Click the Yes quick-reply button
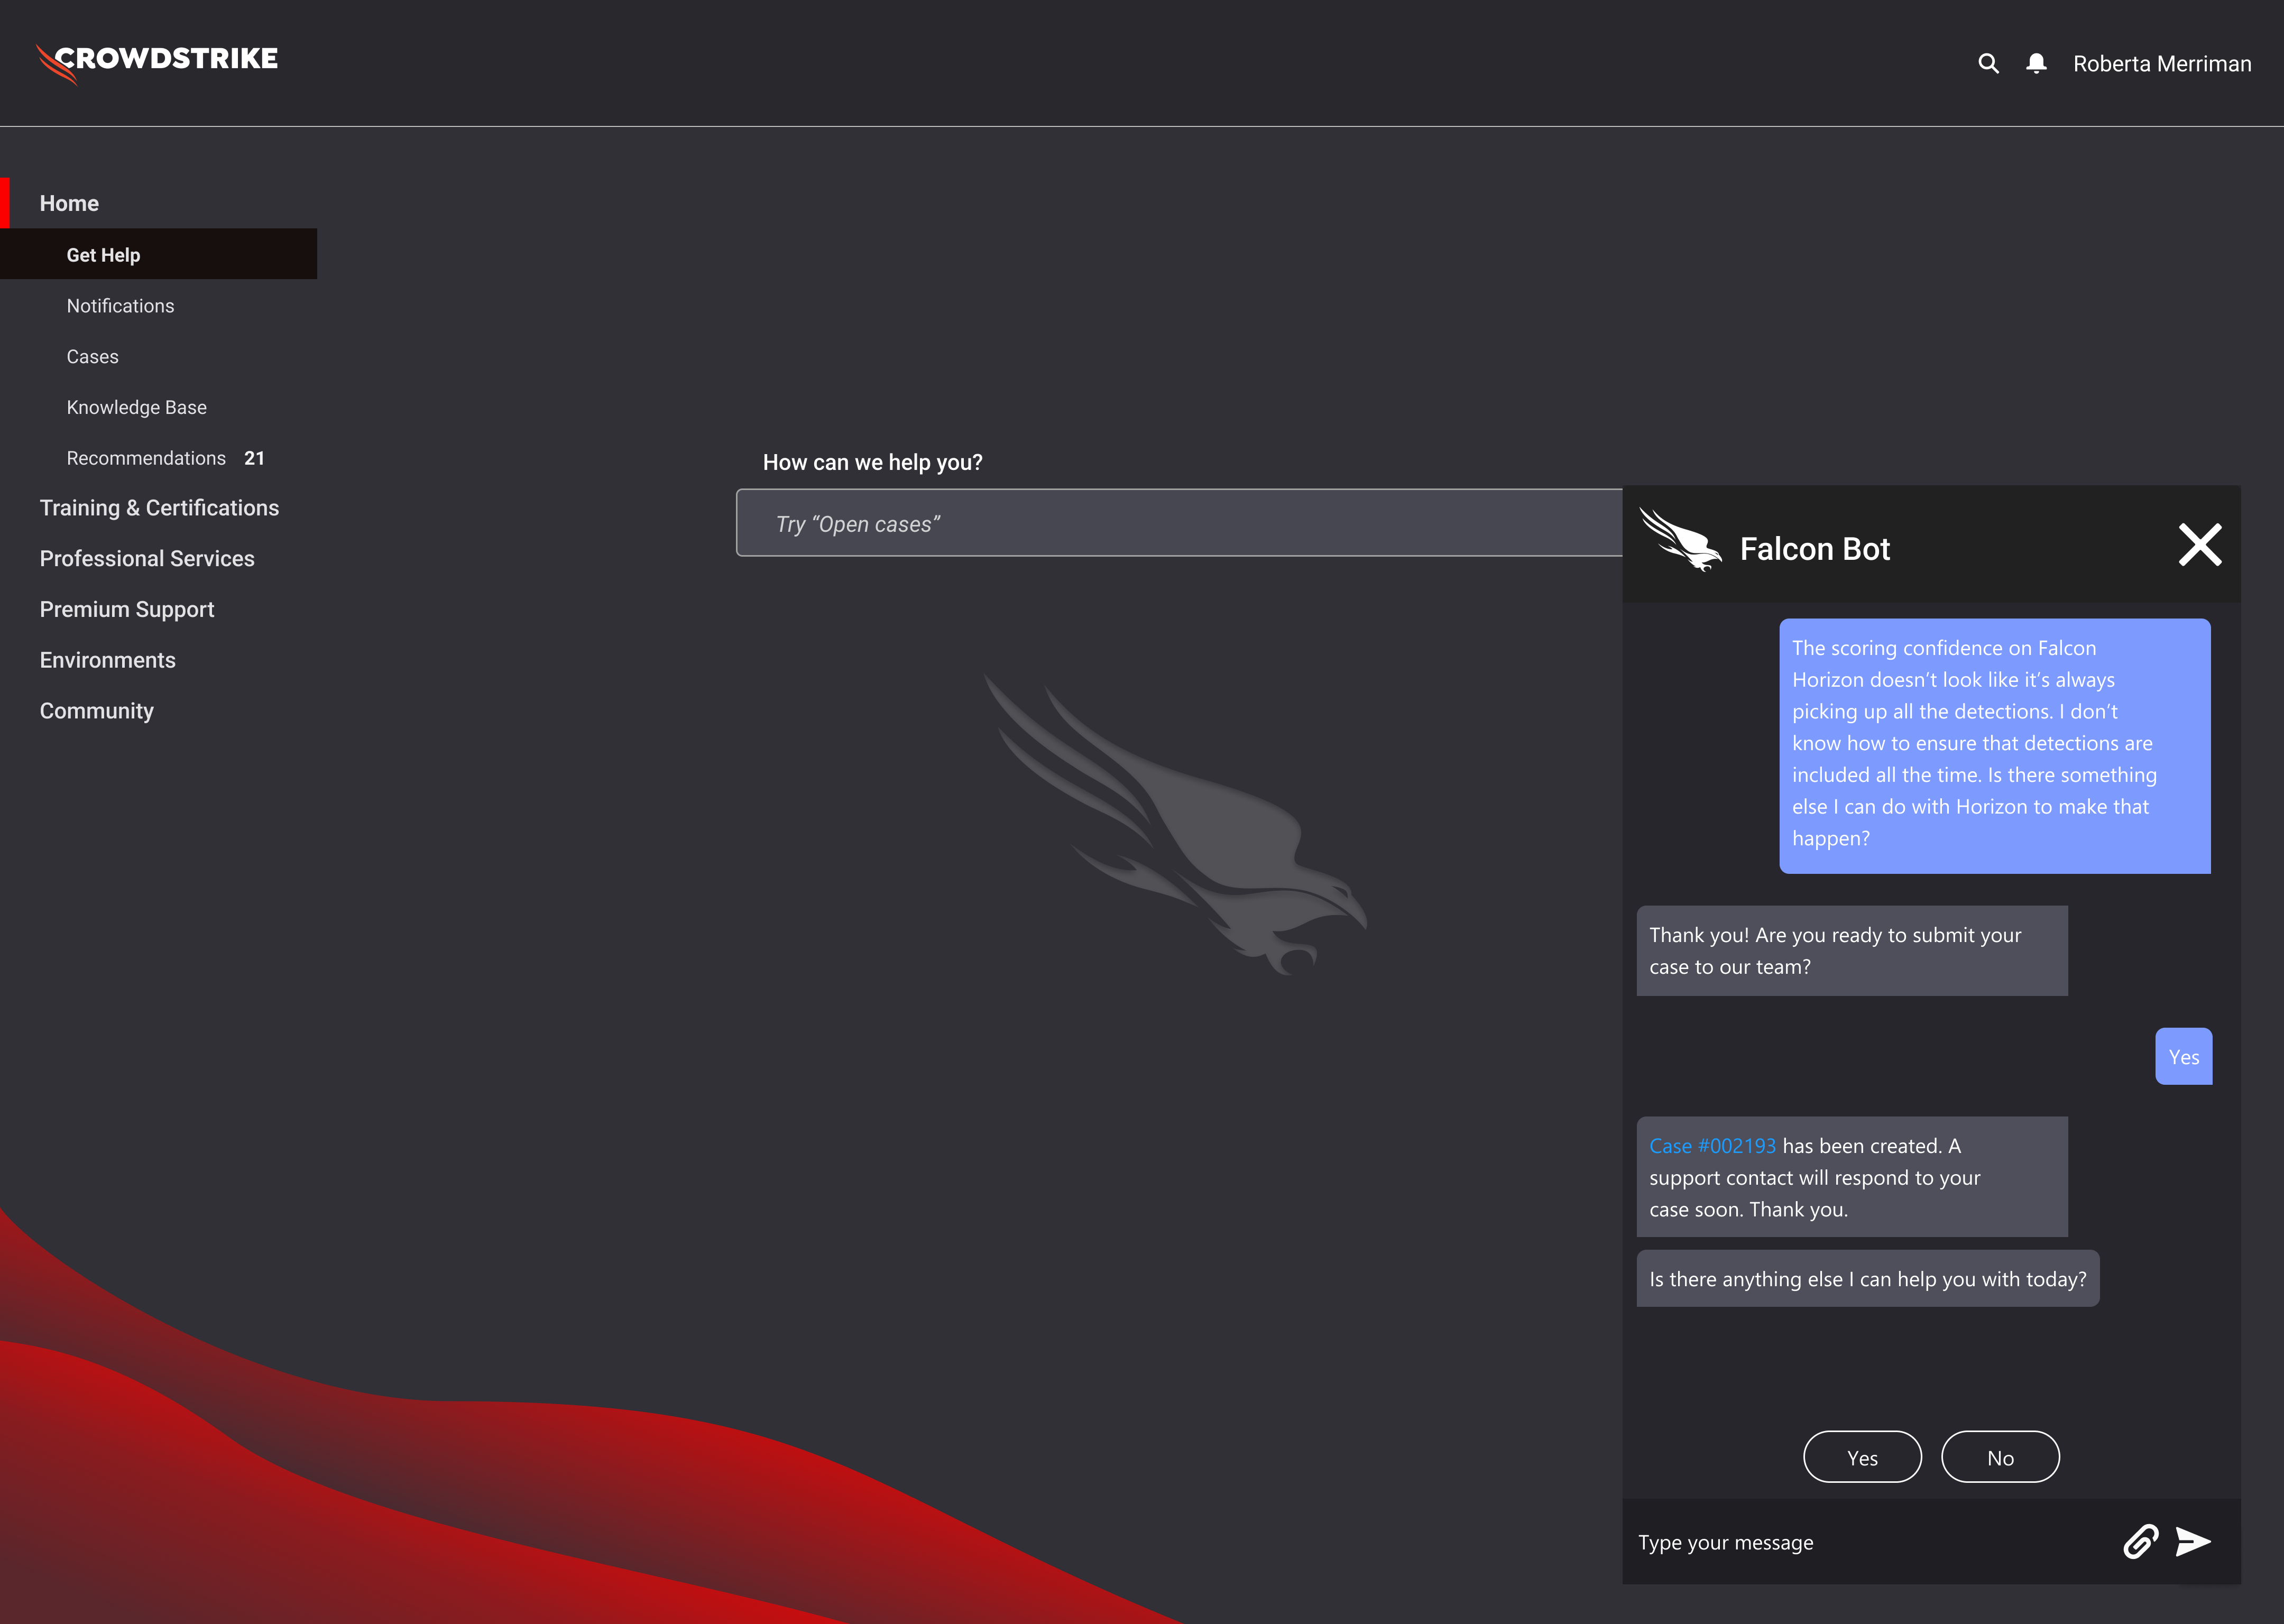 point(1862,1457)
